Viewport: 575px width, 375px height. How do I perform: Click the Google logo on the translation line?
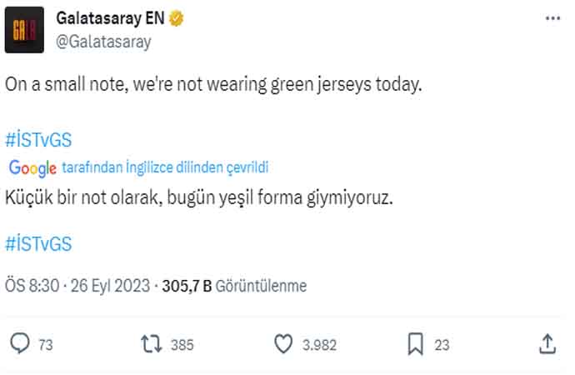coord(32,167)
